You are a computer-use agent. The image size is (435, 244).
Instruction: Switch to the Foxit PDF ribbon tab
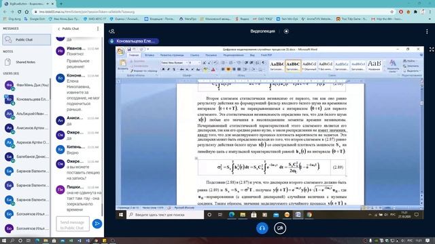point(266,55)
